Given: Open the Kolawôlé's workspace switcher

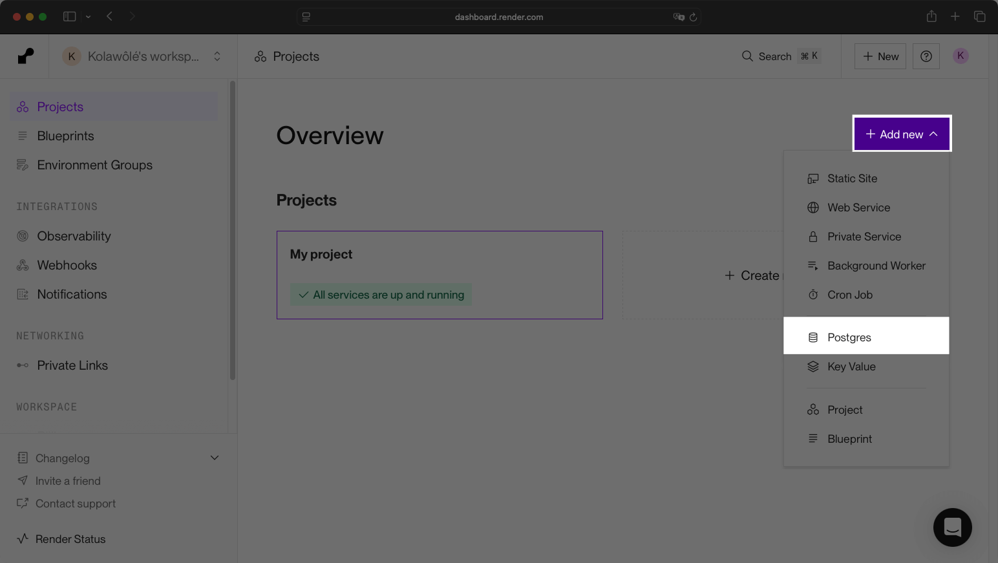Looking at the screenshot, I should [x=142, y=56].
